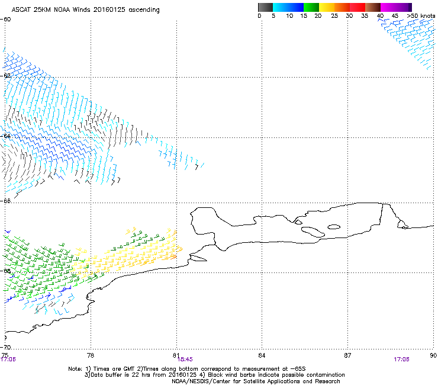438x385 pixels.
Task: Click the '-70' latitude label
Action: pyautogui.click(x=5, y=347)
